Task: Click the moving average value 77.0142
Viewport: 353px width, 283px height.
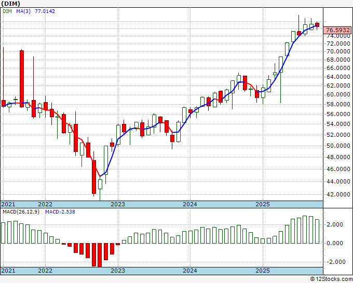Action: click(45, 11)
